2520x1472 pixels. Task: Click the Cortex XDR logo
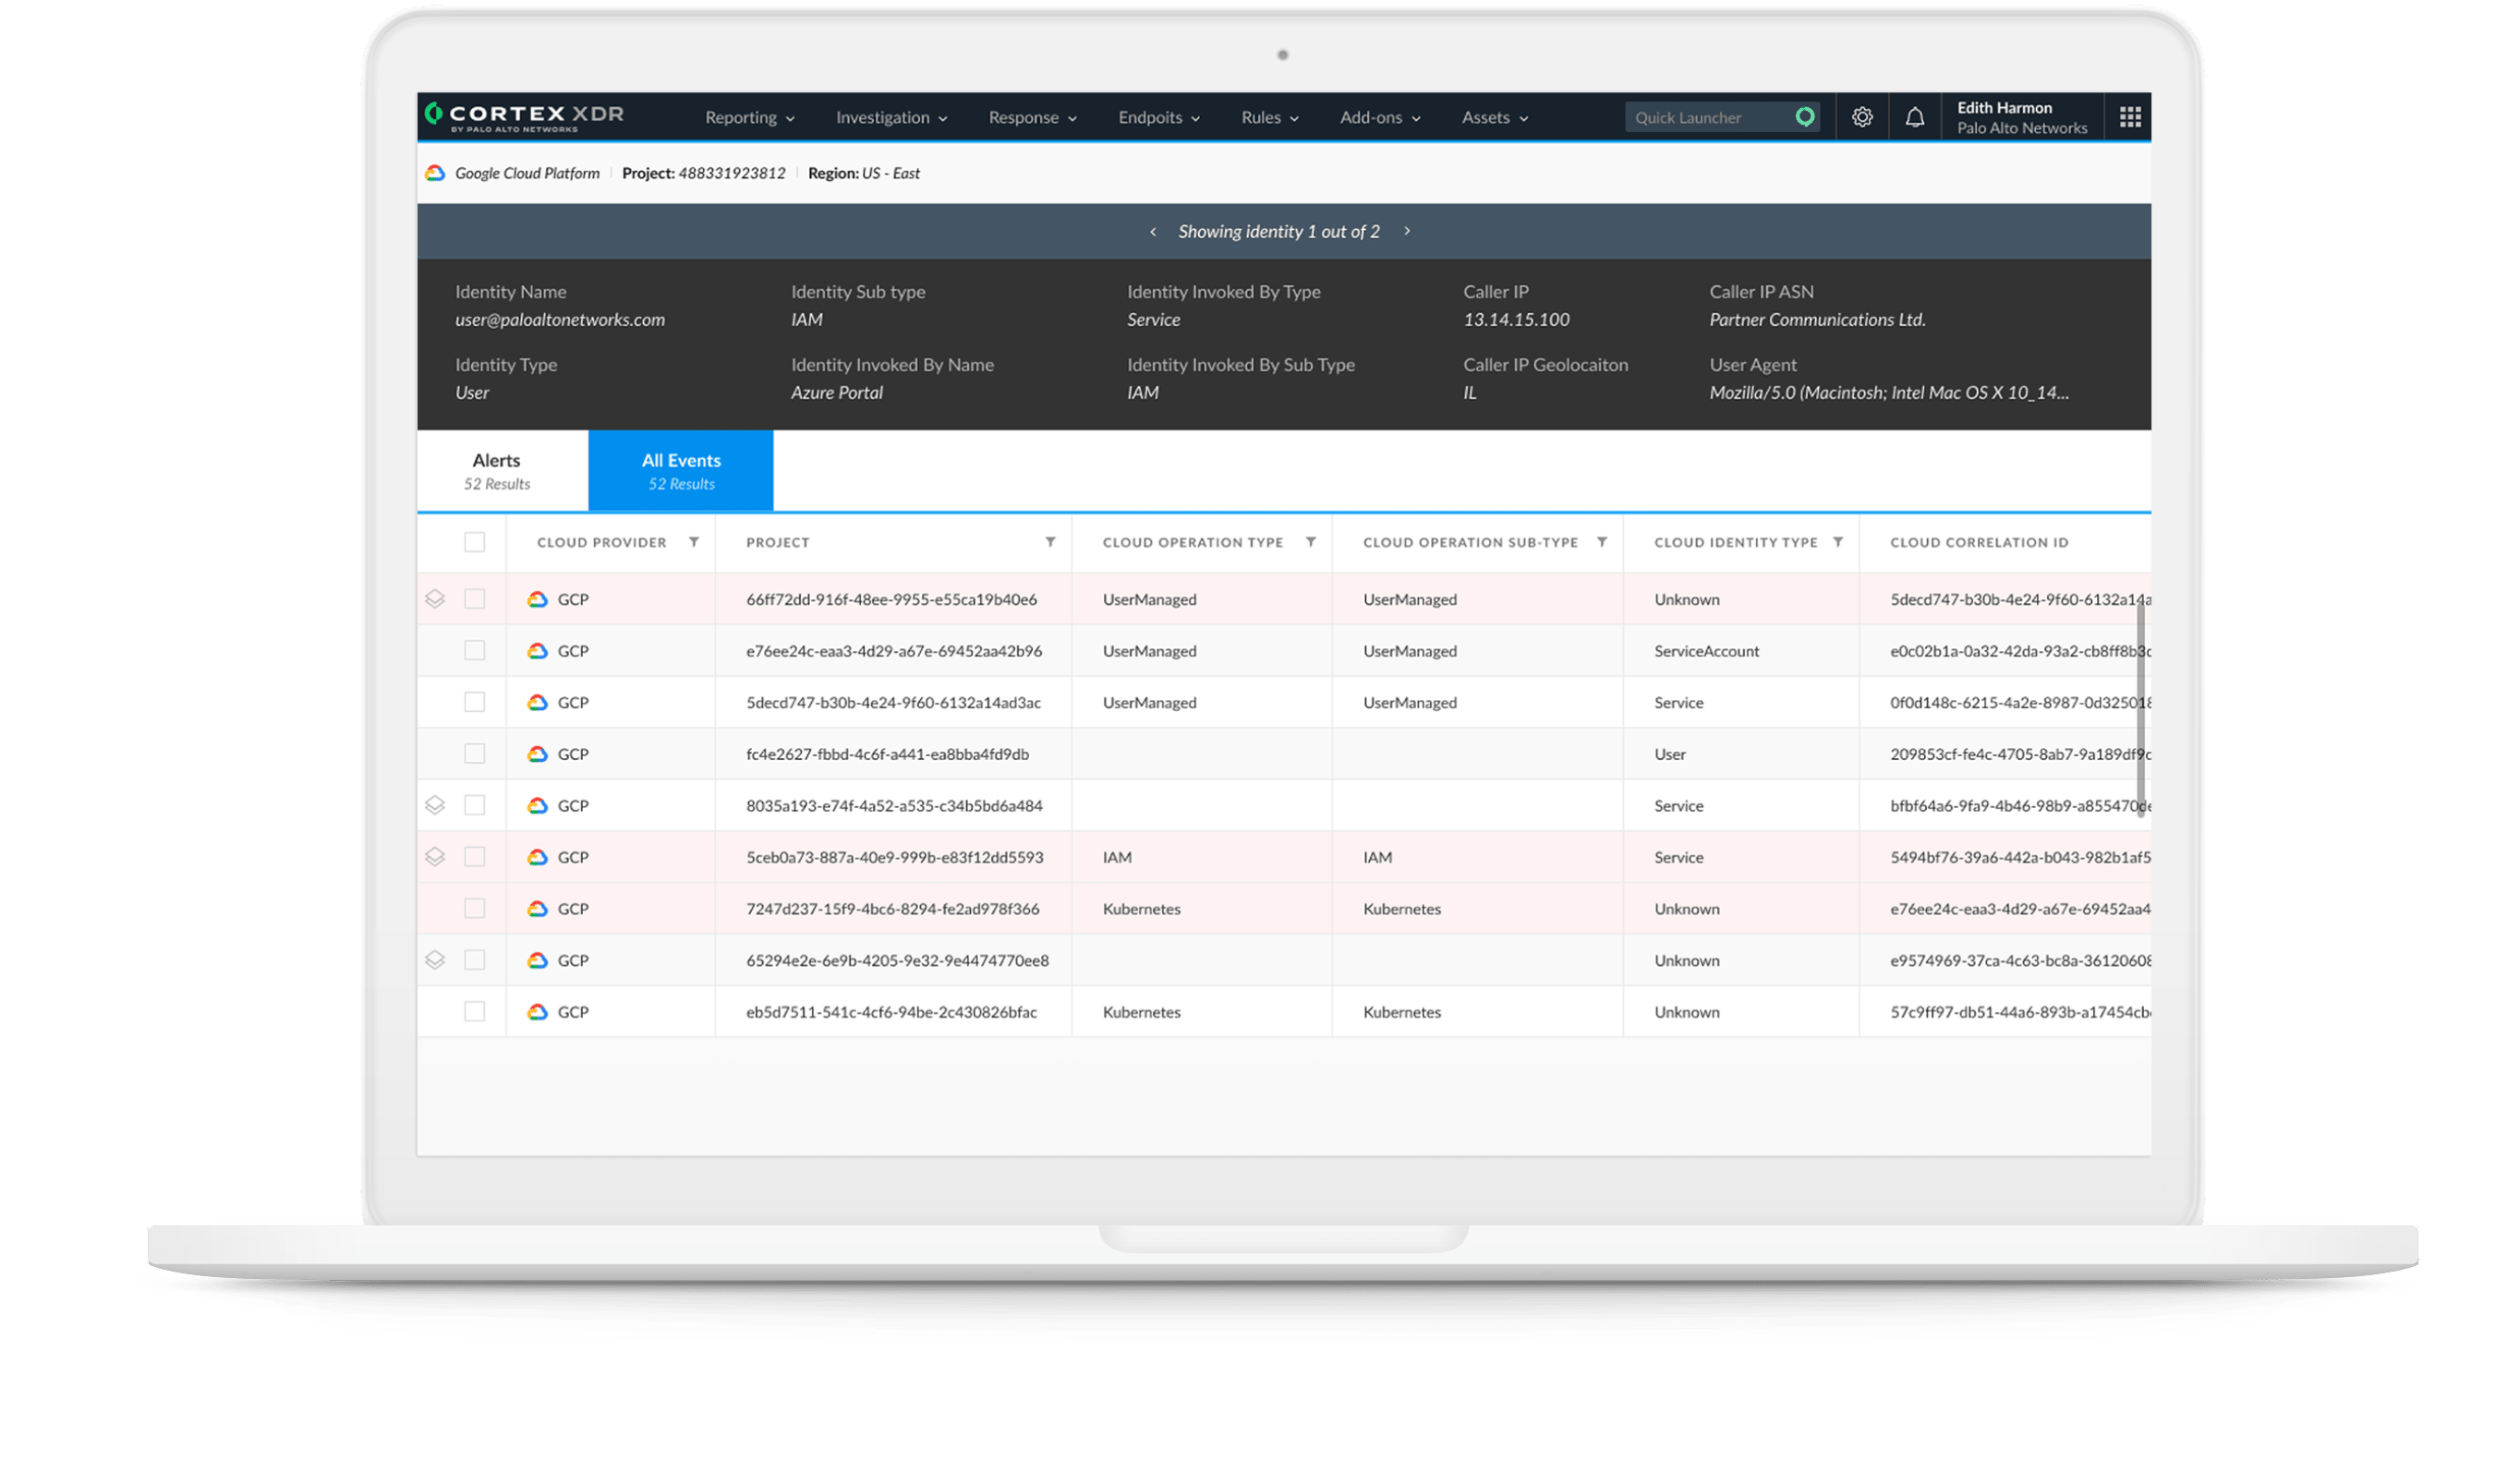(524, 116)
